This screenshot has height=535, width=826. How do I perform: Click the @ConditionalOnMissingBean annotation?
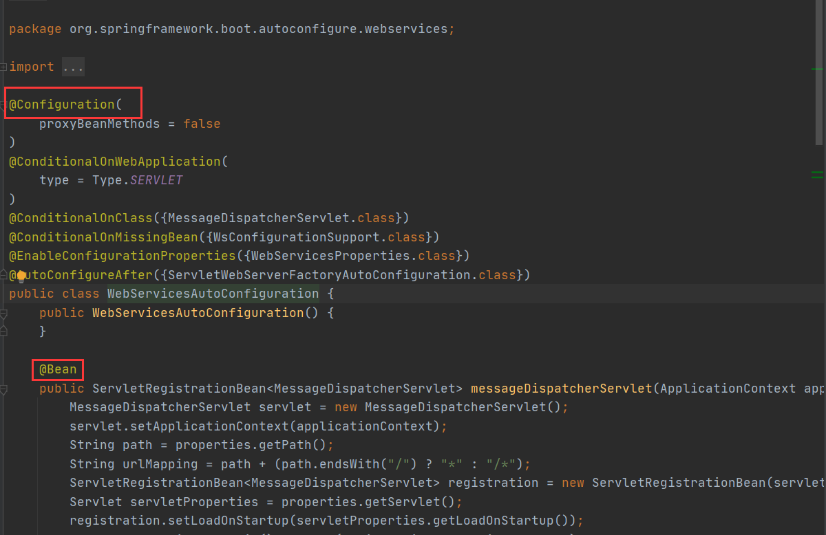click(x=103, y=237)
